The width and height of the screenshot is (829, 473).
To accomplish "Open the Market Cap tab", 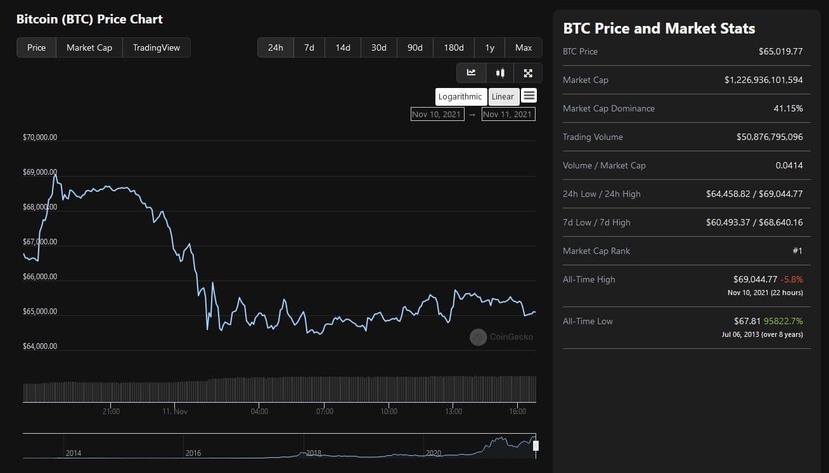I will pyautogui.click(x=89, y=47).
